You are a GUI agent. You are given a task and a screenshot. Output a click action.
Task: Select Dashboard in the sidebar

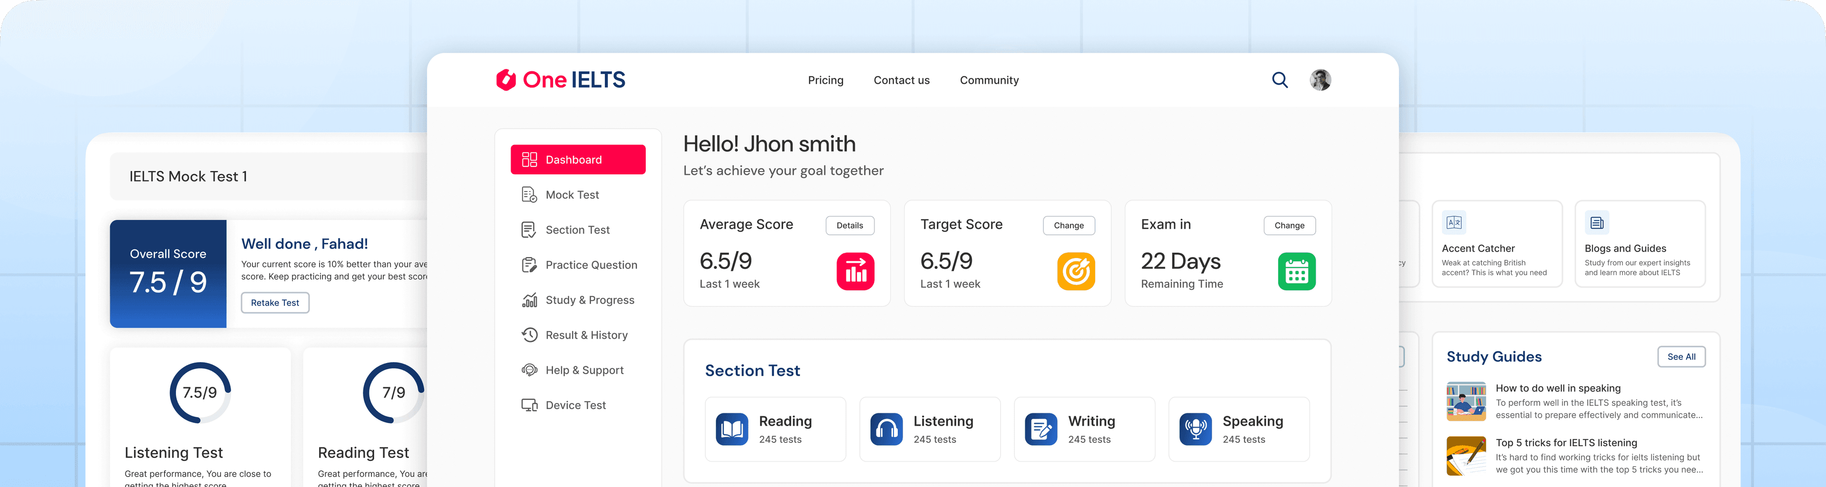click(578, 159)
